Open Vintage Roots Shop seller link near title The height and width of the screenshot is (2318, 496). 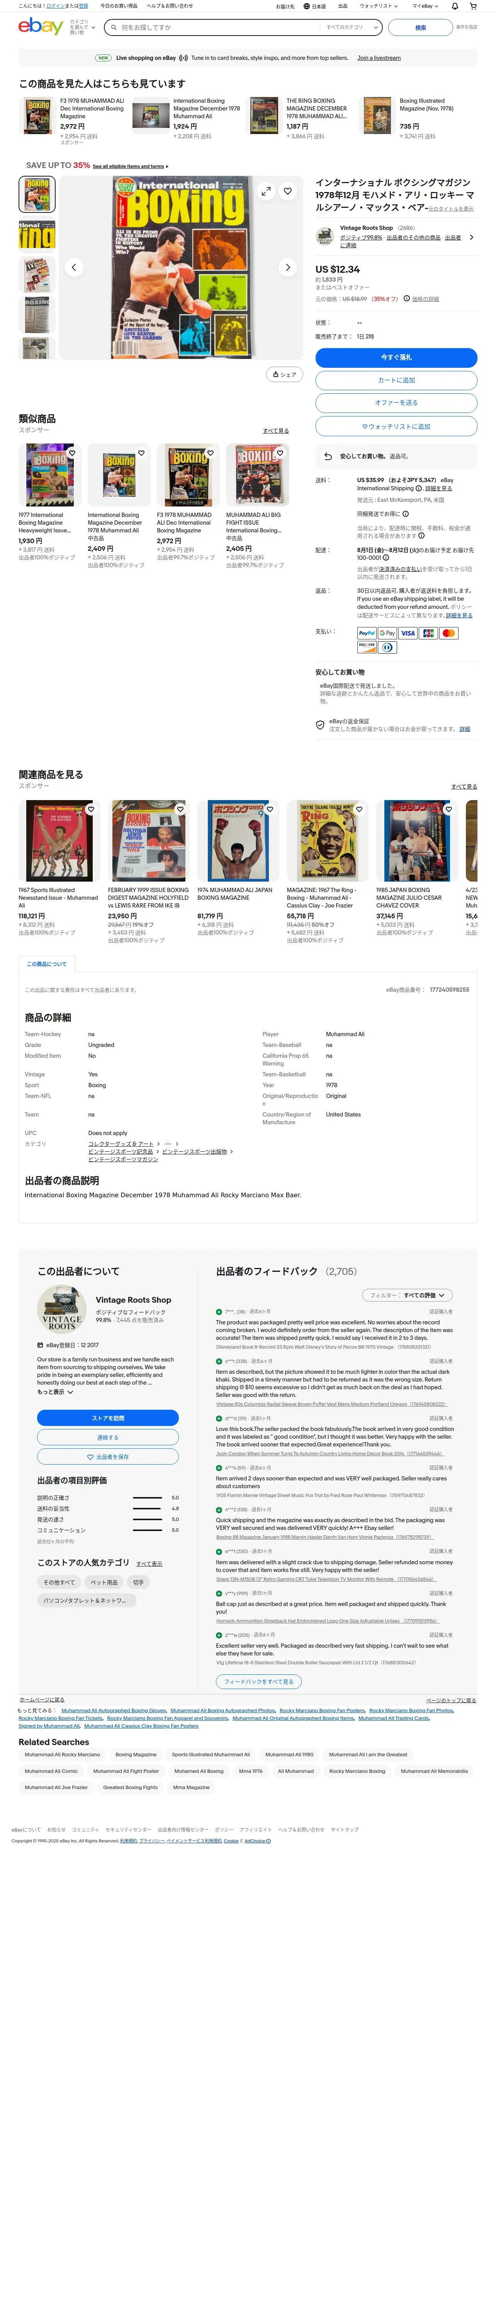click(366, 228)
